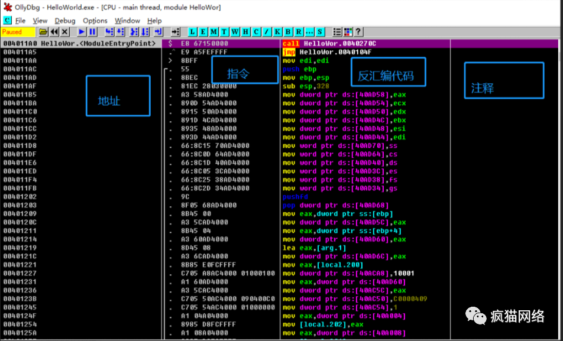This screenshot has width=563, height=341.
Task: Open appearance colors grid icon
Action: (348, 32)
